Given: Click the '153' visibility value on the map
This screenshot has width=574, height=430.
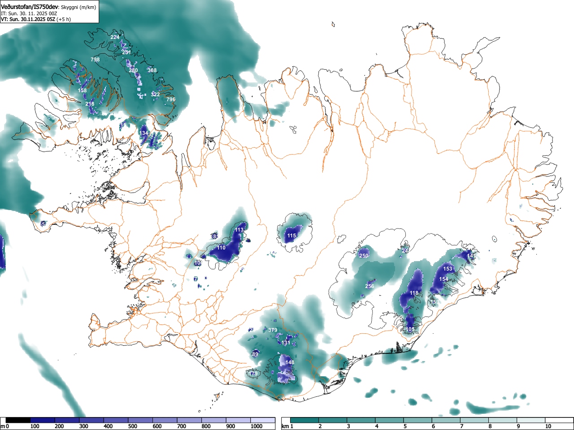Looking at the screenshot, I should (x=448, y=269).
